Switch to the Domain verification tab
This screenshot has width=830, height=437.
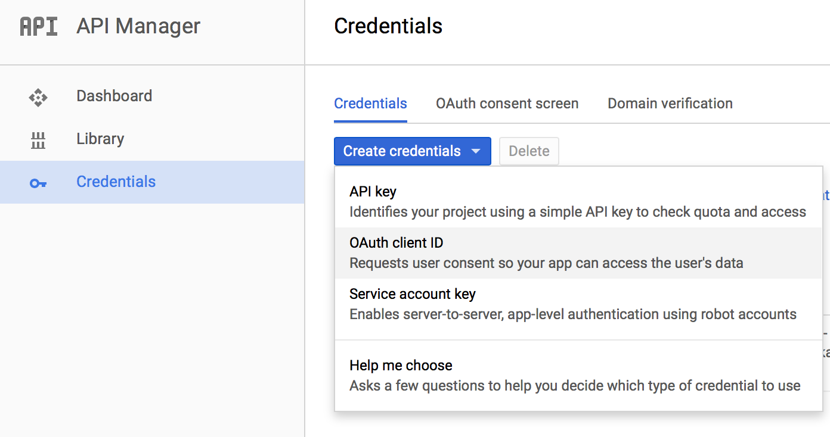click(670, 104)
